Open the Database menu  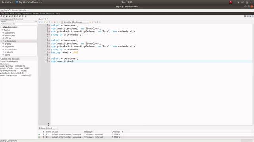point(27,13)
